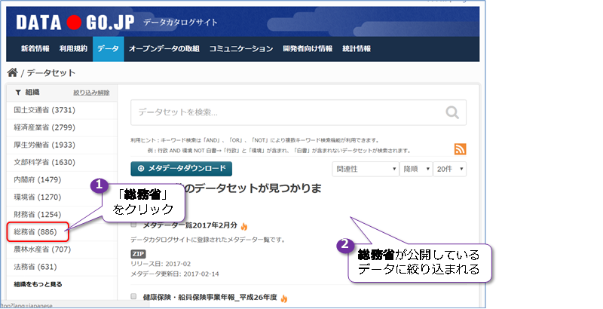Expand 組織をもっと見る list

38,284
